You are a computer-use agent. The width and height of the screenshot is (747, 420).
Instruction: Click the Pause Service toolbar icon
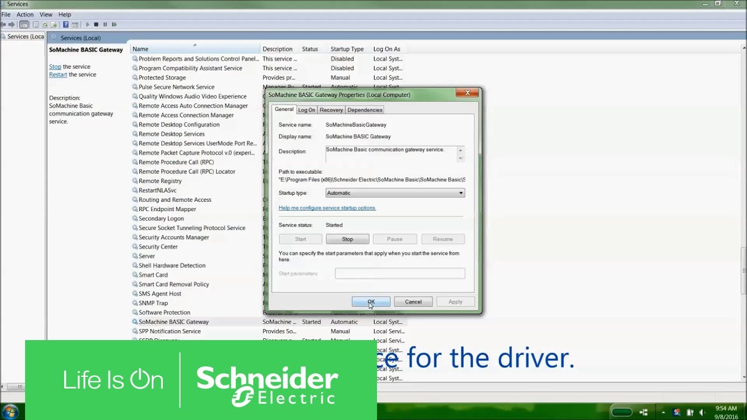click(105, 24)
